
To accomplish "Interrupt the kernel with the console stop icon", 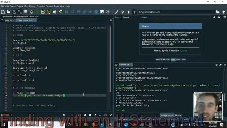I will [216, 65].
